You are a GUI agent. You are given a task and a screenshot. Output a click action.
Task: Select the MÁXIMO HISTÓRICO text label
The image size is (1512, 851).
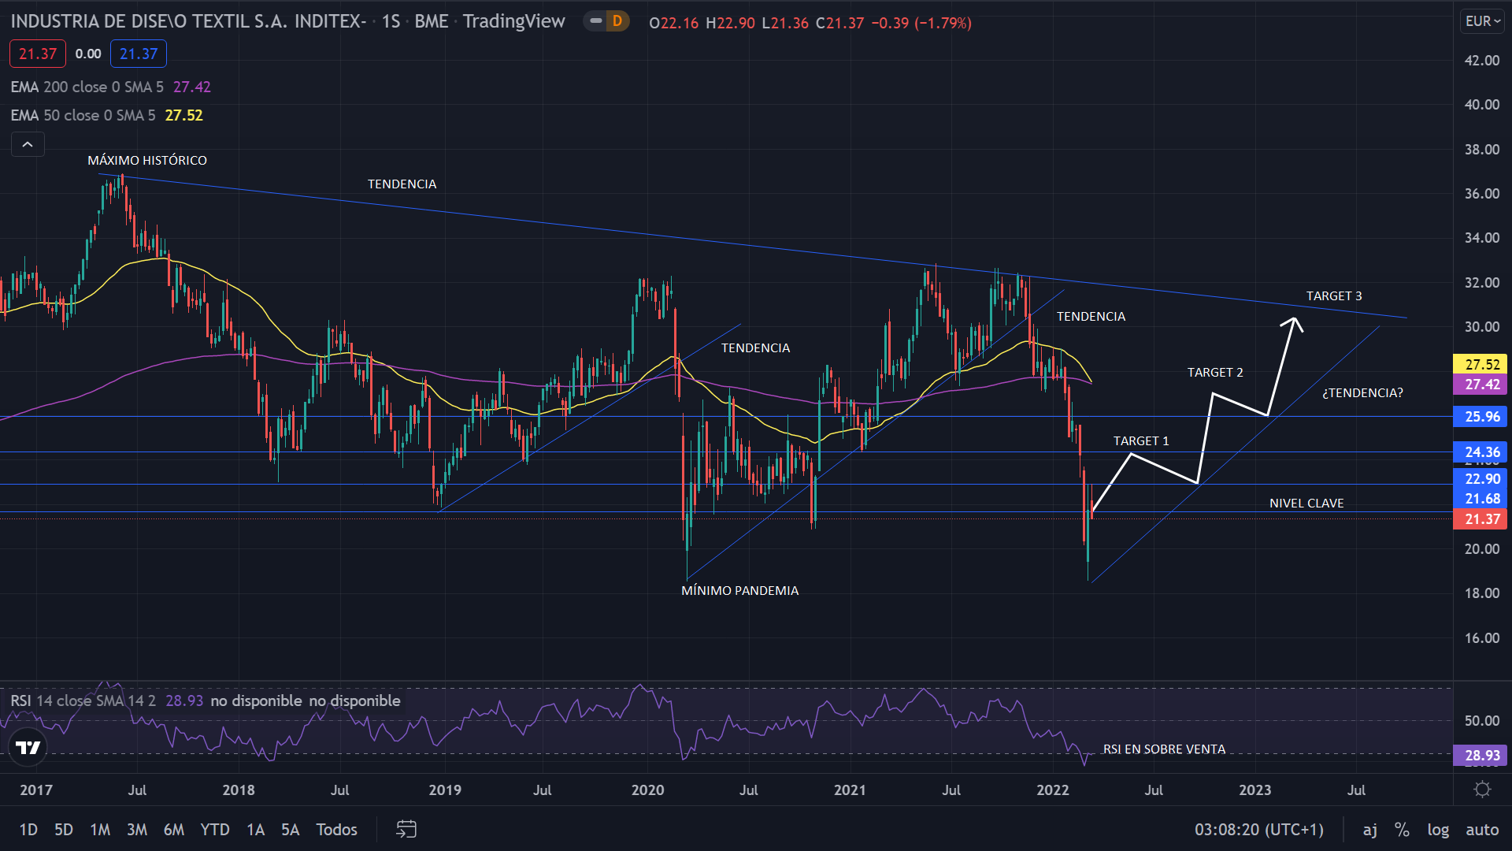point(147,160)
